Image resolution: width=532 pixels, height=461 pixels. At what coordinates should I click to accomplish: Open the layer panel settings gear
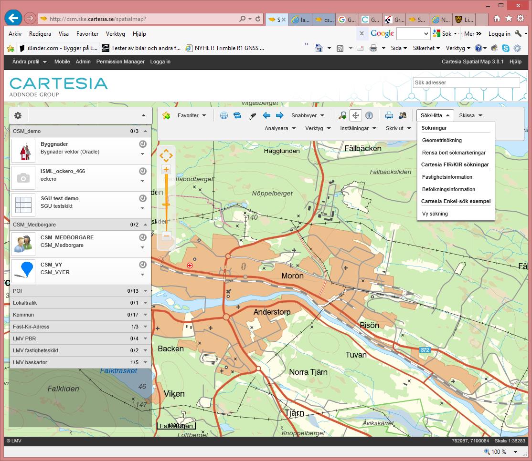point(18,115)
